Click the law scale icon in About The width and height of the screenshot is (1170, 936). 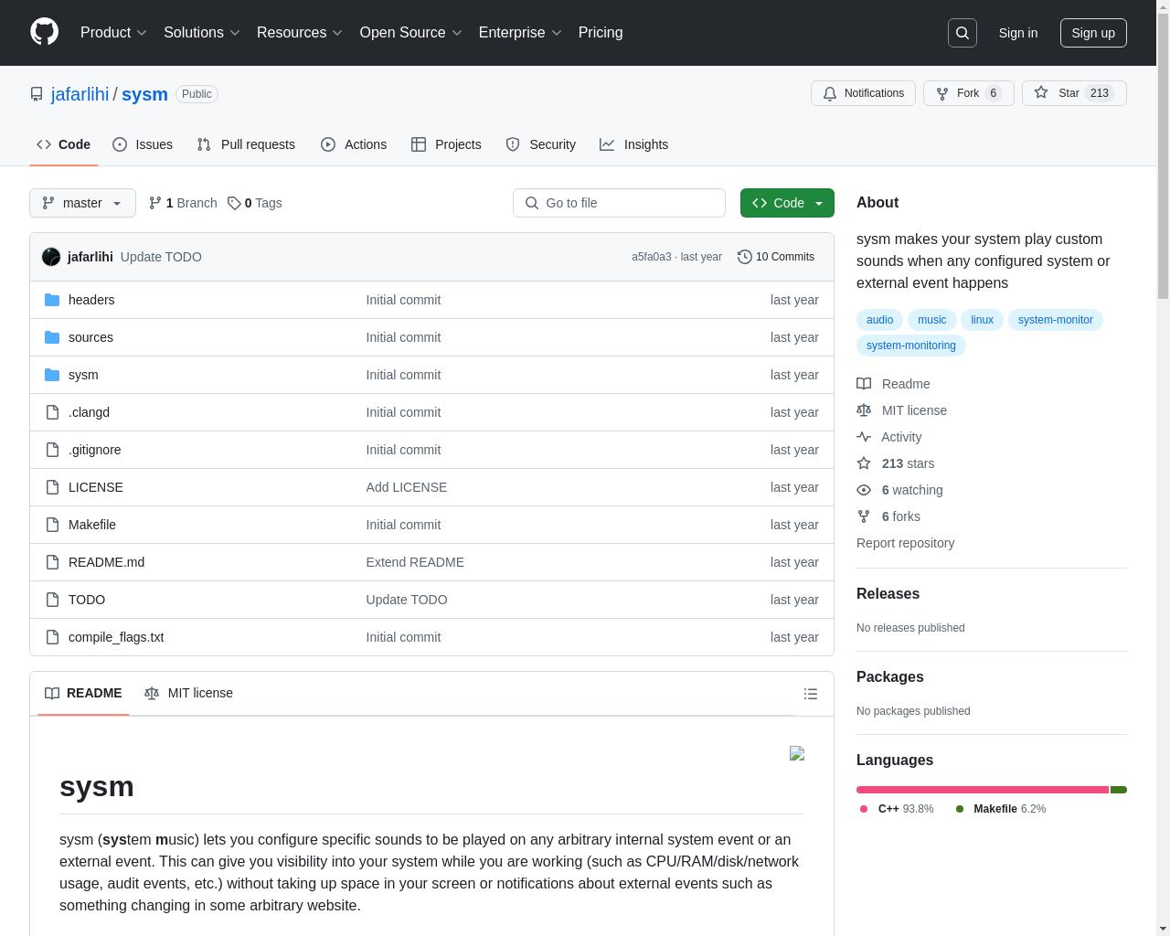tap(864, 410)
